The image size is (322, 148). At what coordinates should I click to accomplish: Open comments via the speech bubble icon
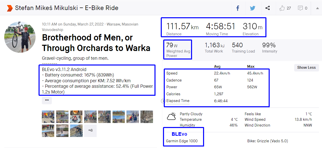coord(300,8)
